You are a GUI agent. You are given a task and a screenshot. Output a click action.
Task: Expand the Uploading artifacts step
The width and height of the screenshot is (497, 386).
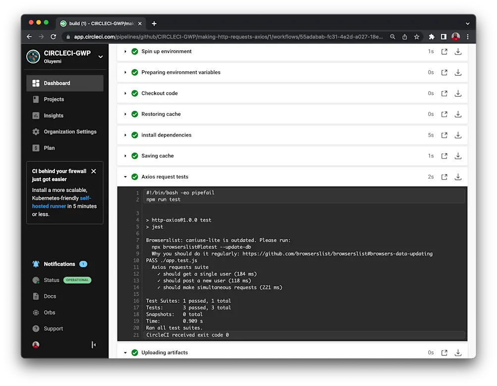(125, 352)
